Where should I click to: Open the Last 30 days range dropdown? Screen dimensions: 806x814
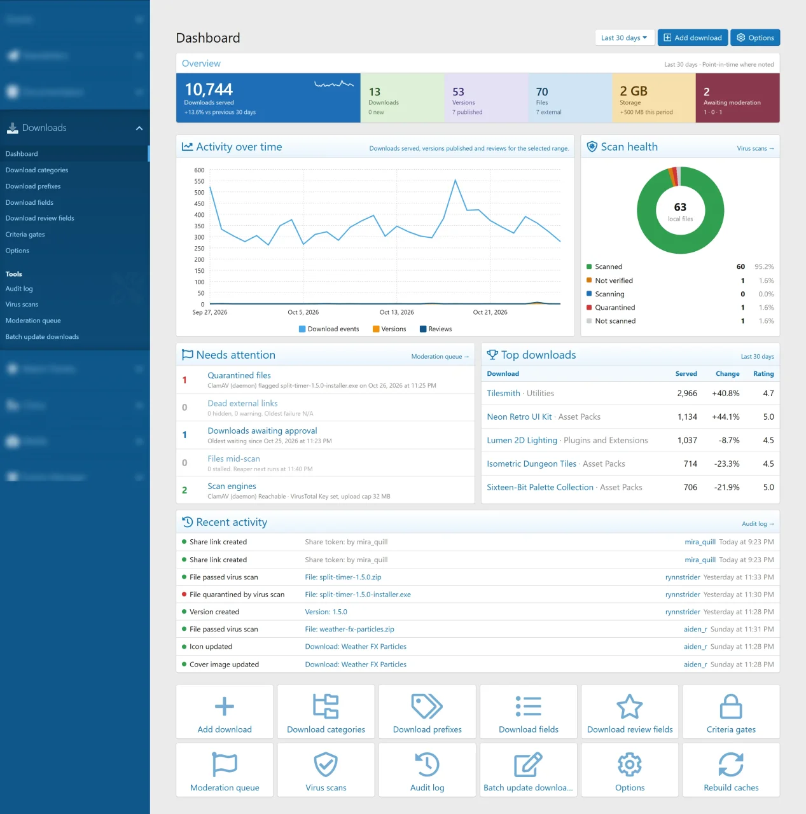coord(623,38)
